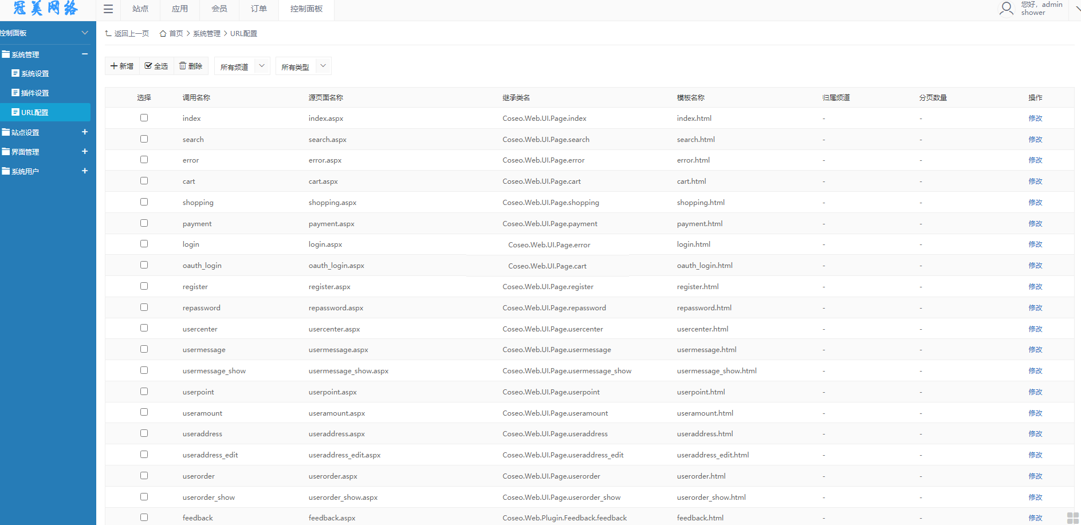The width and height of the screenshot is (1081, 525).
Task: Select the checkbox for the shopping row
Action: [144, 202]
